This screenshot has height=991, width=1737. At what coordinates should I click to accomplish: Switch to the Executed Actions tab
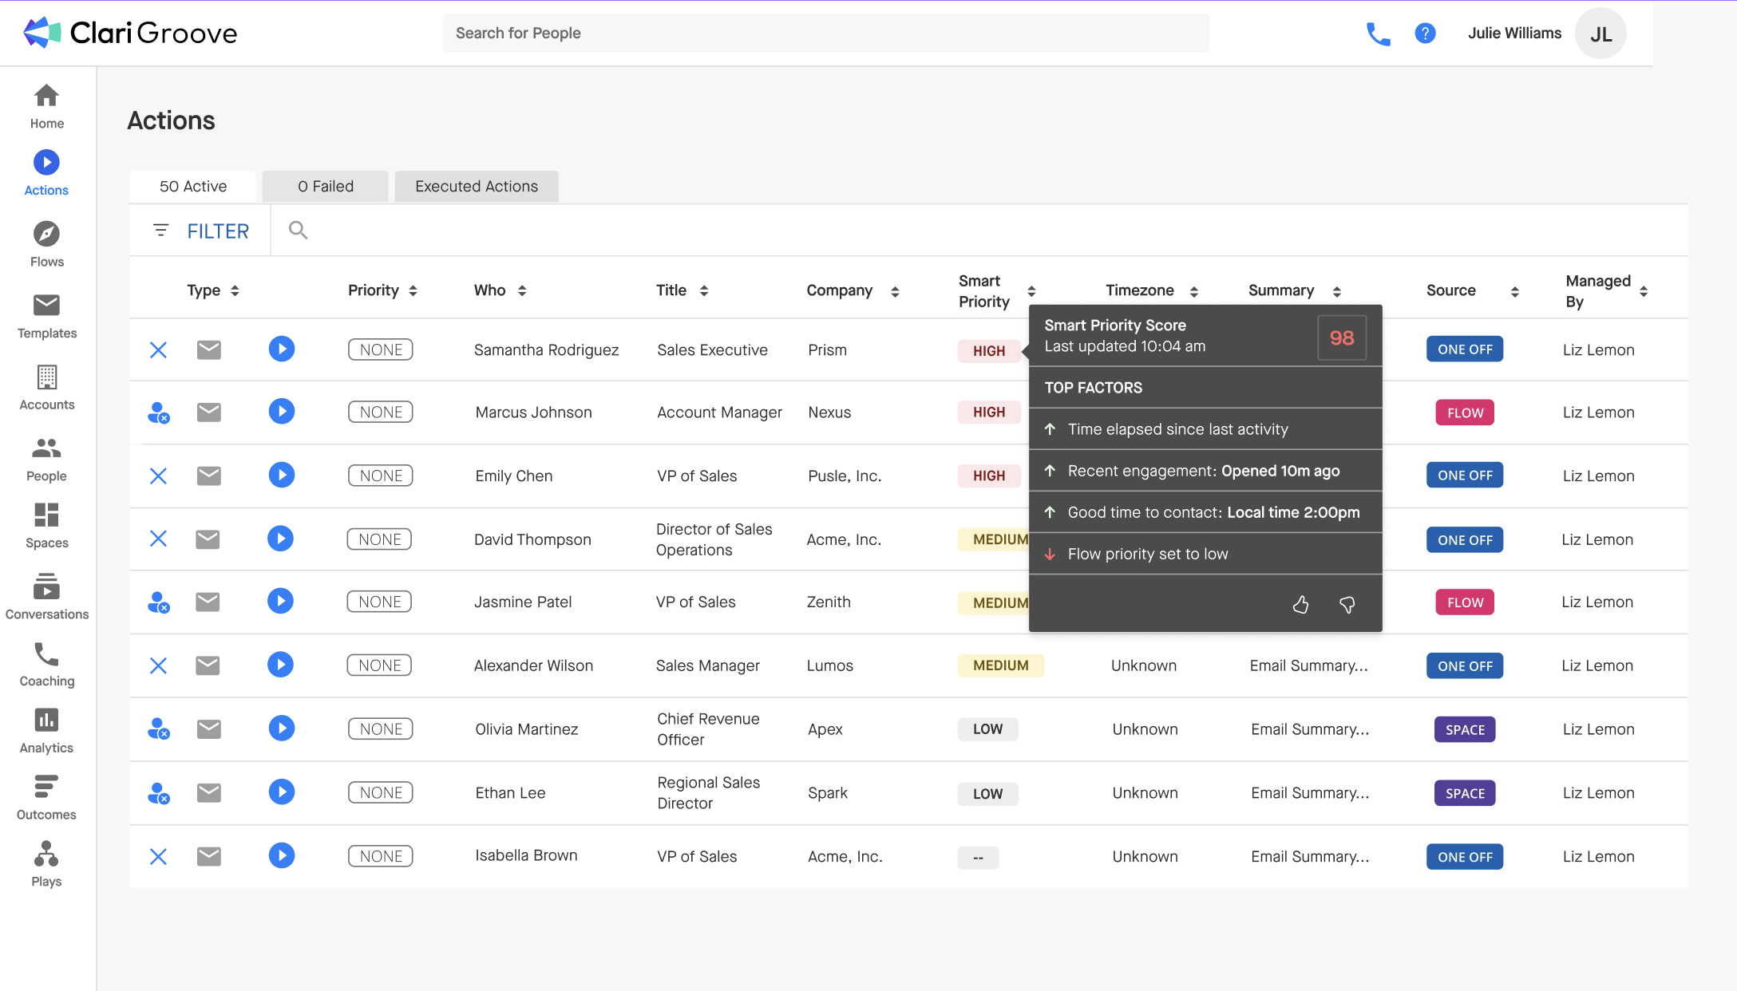pyautogui.click(x=477, y=186)
